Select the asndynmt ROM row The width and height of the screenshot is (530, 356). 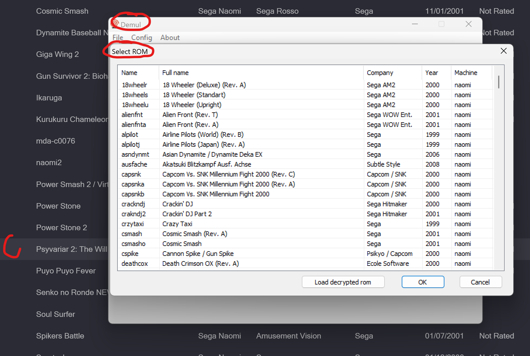[x=305, y=154]
